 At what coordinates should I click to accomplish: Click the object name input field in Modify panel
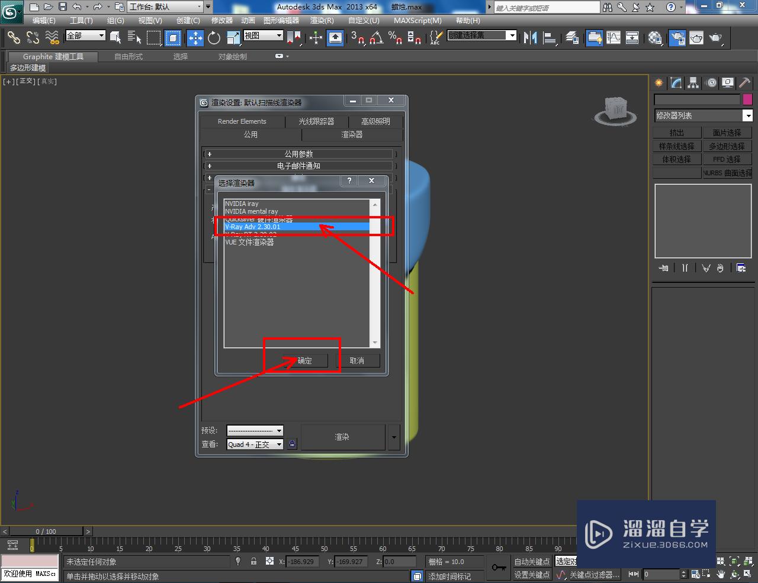tap(698, 99)
